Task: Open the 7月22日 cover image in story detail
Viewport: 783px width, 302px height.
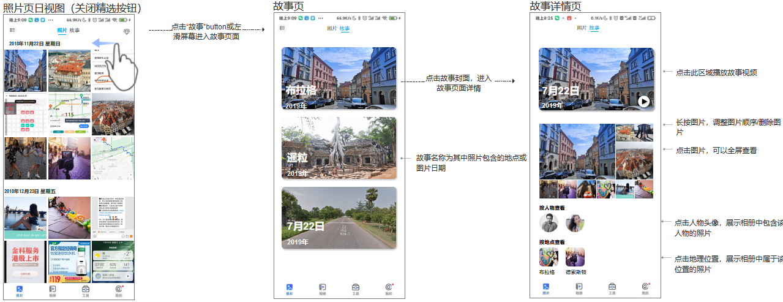Action: coord(596,80)
